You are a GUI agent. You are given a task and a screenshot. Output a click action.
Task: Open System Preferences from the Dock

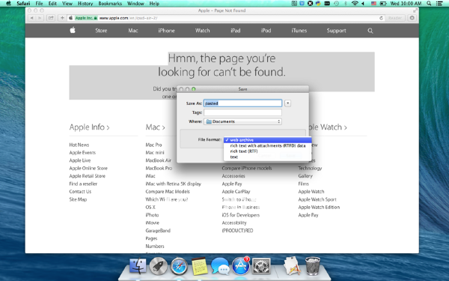pyautogui.click(x=261, y=266)
